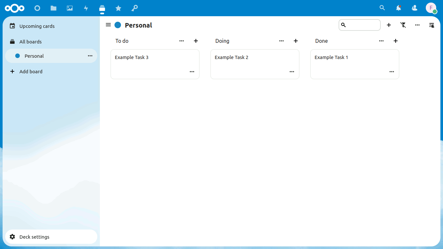Open the Dashboard circle icon

[37, 8]
